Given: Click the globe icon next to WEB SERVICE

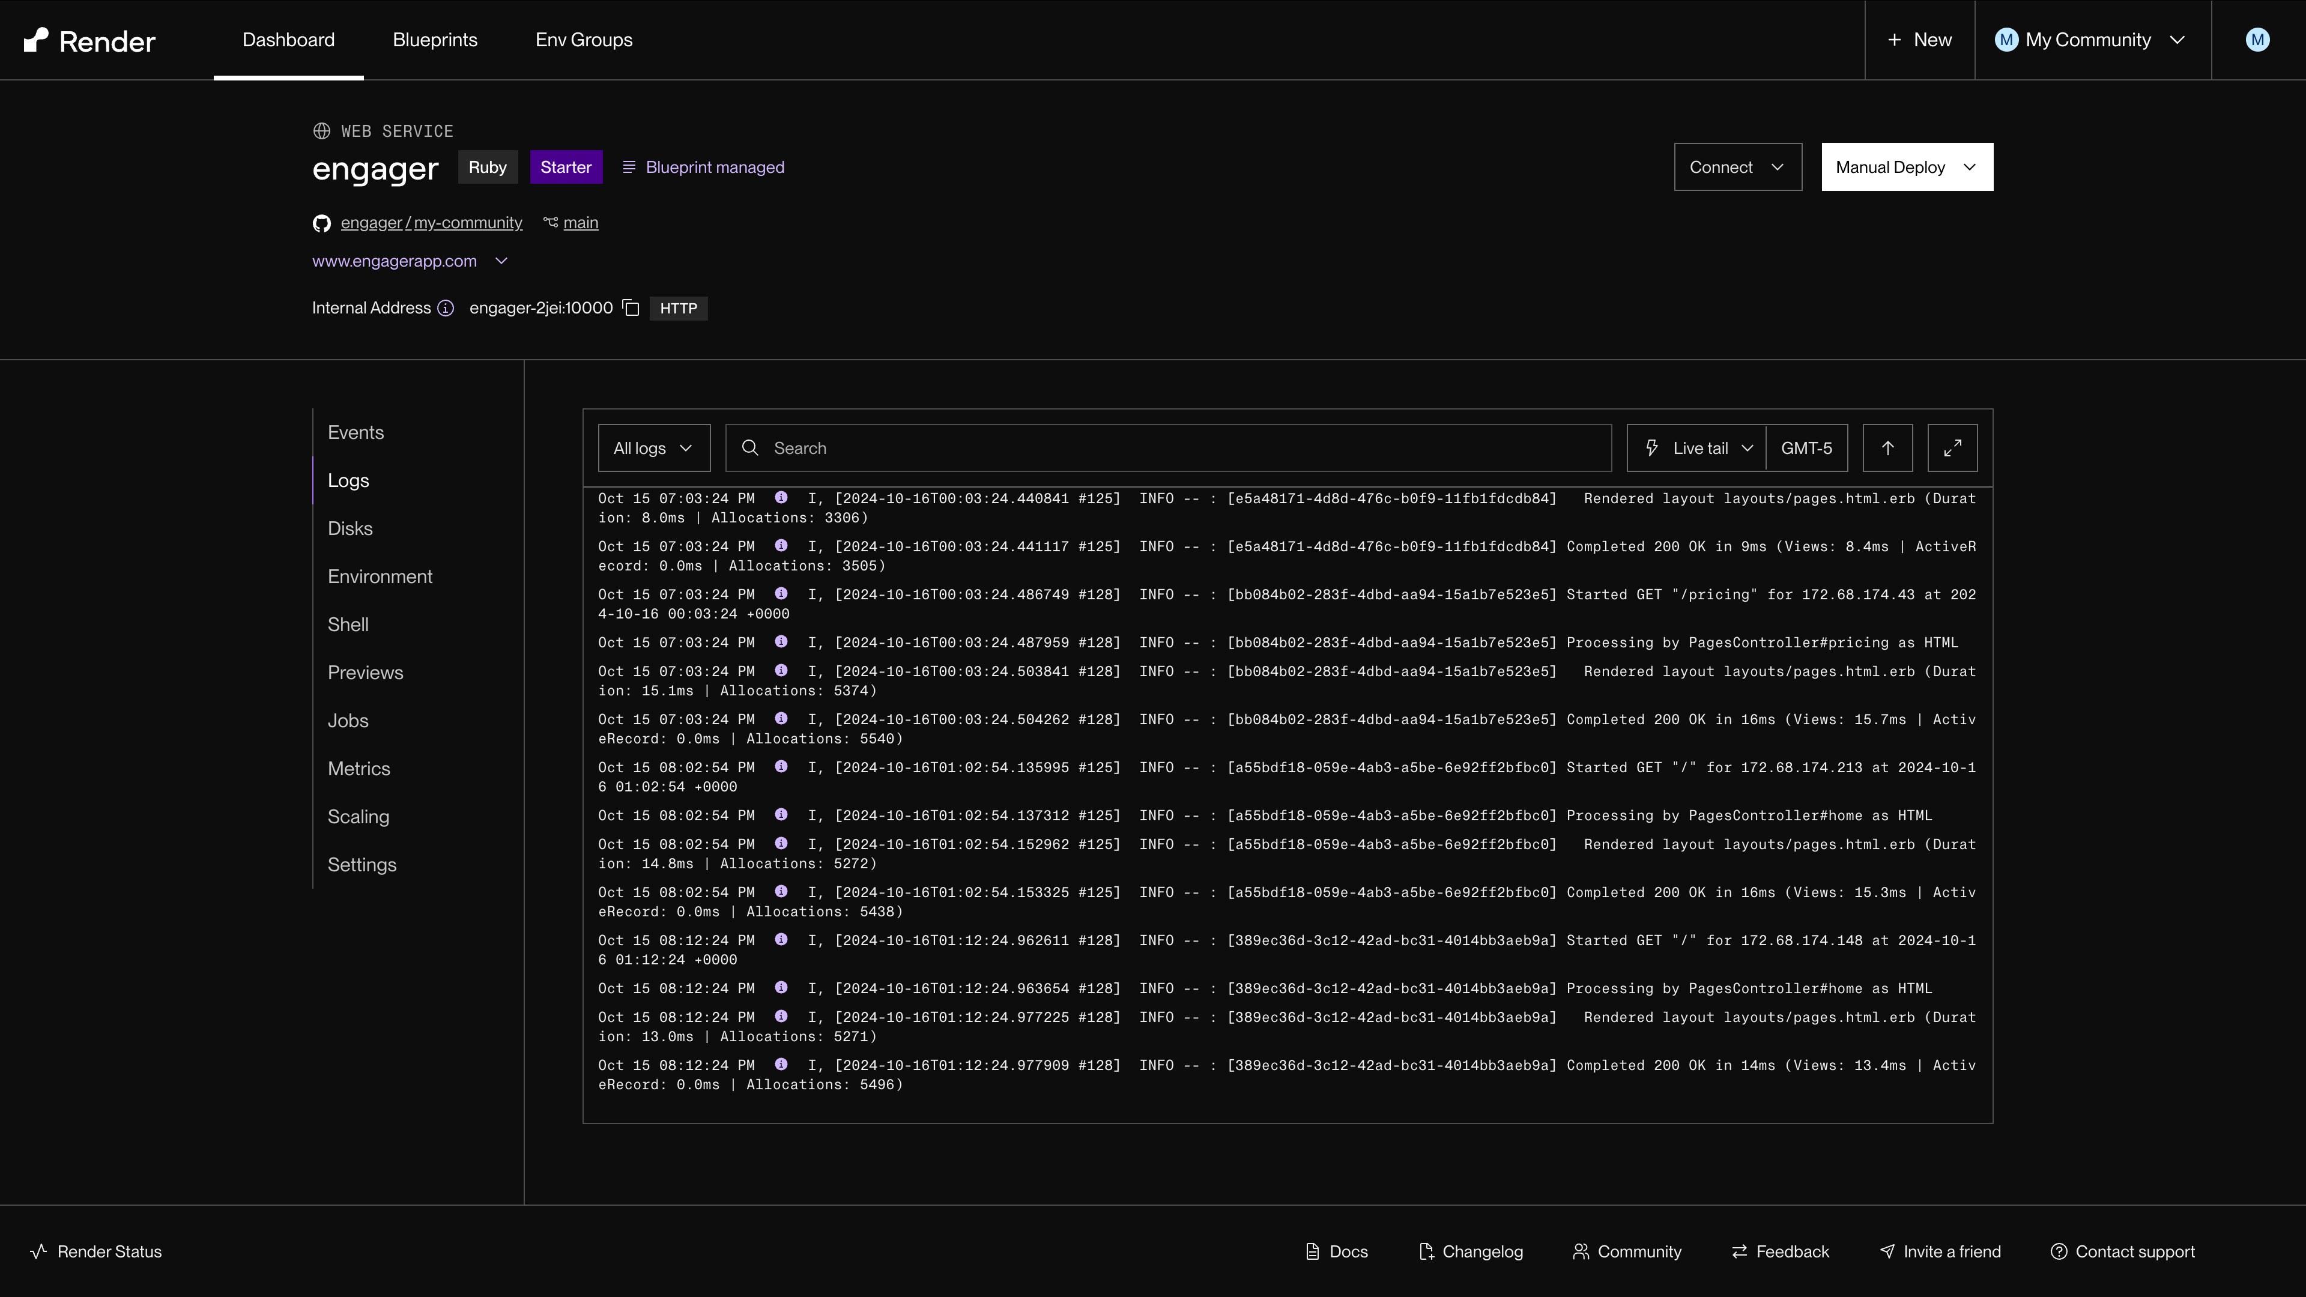Looking at the screenshot, I should click(x=321, y=131).
